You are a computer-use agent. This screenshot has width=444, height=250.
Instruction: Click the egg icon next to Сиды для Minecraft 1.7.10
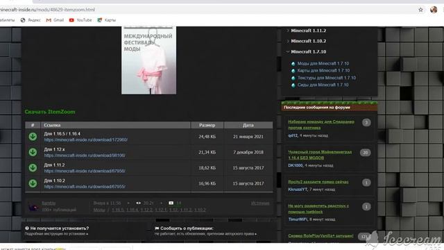point(293,85)
